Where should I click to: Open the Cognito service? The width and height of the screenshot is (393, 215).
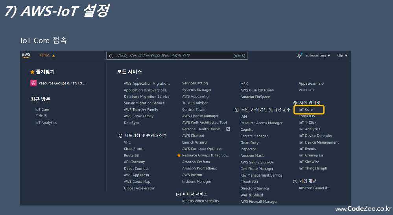tap(247, 129)
